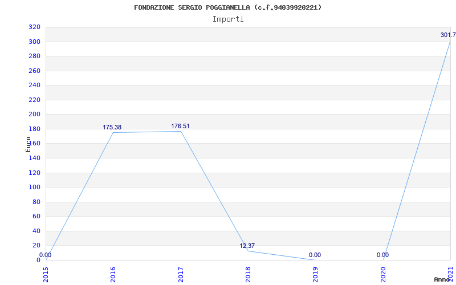Screen dimensions: 456x285
Task: Click the 140 y-axis tick label
Action: [x=34, y=158]
